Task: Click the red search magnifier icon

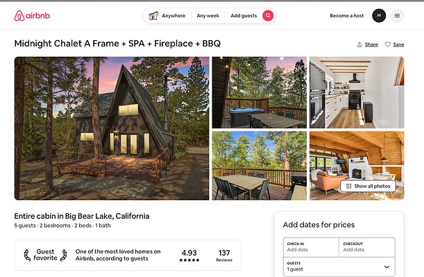Action: [268, 15]
